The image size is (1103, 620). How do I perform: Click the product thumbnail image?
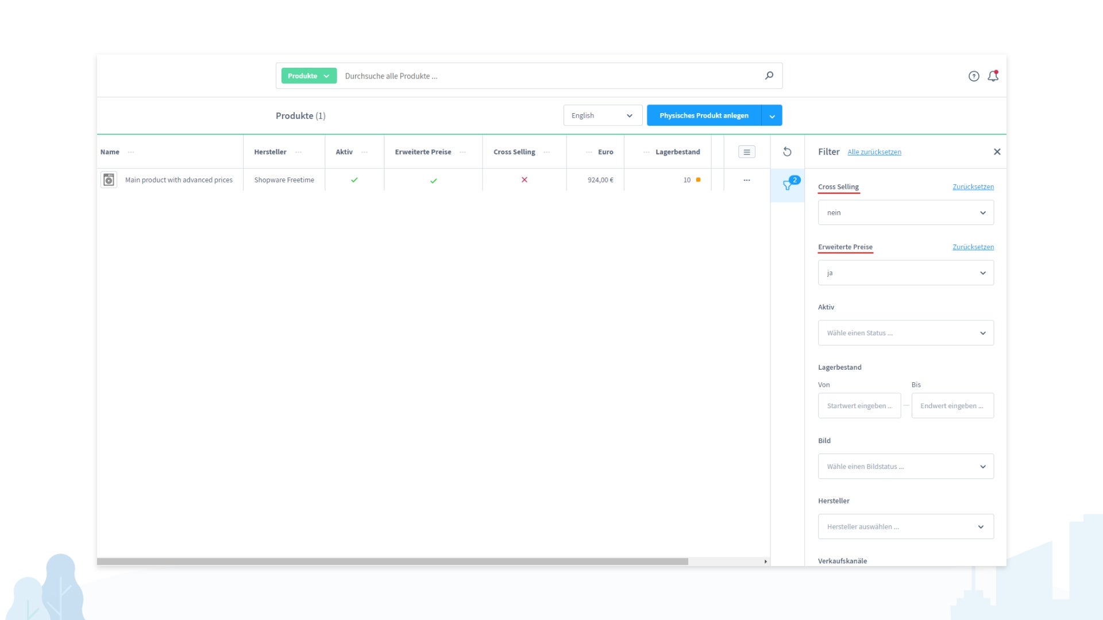pyautogui.click(x=109, y=180)
